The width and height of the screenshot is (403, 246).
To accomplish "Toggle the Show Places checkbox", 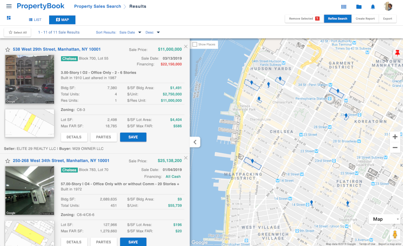I will pos(195,44).
